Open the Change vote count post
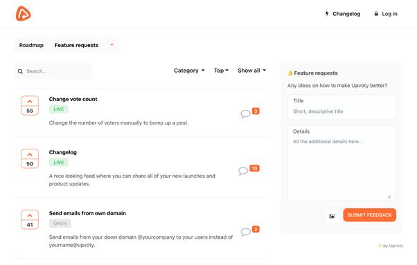 click(x=73, y=99)
